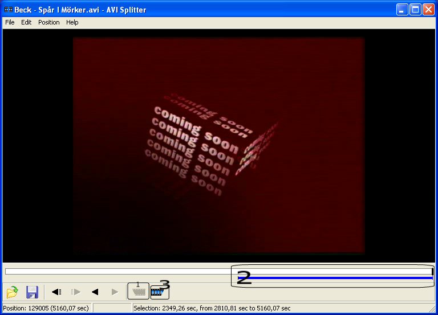The height and width of the screenshot is (315, 438).
Task: Step back one frame with solid left arrow
Action: coord(95,292)
